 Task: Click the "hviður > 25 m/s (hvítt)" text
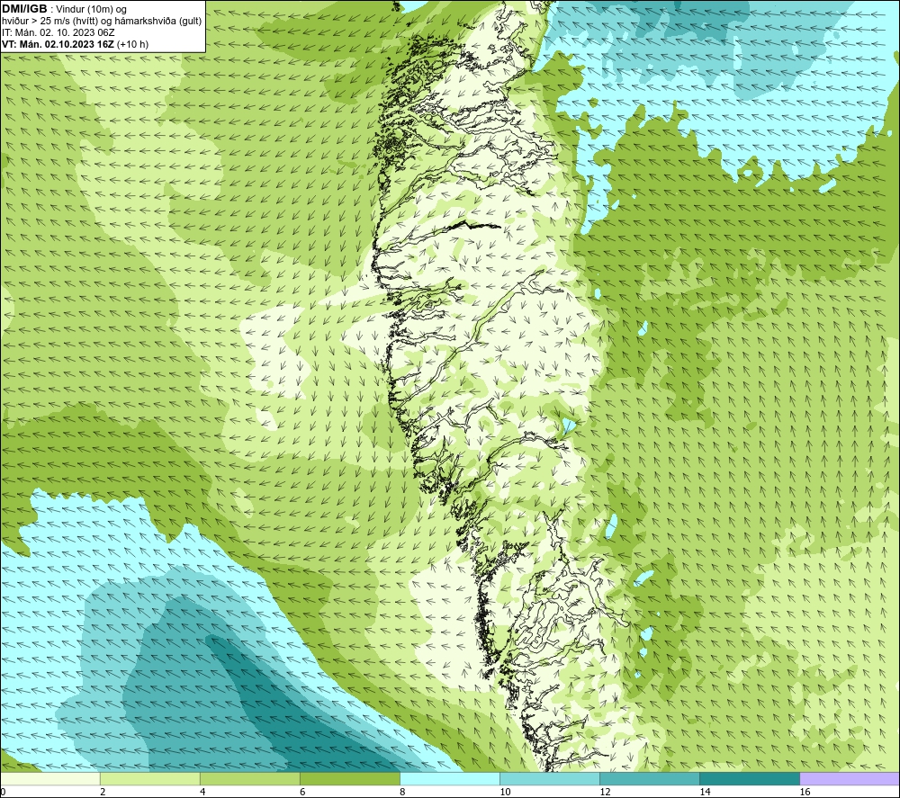(51, 21)
